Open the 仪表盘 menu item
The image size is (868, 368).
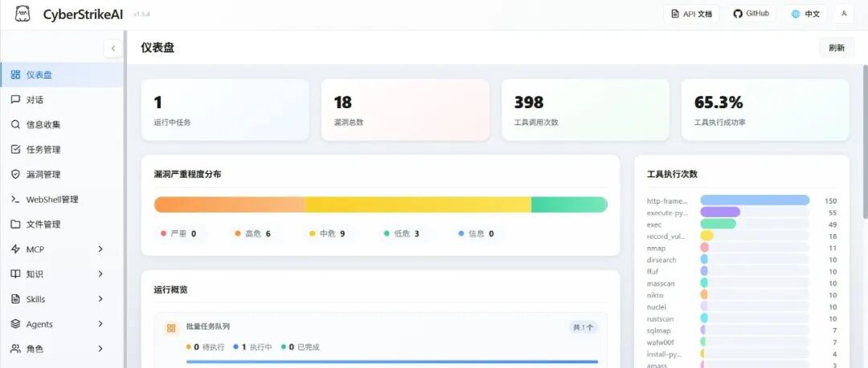61,75
